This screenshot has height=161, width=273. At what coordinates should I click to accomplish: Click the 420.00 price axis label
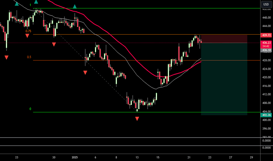pyautogui.click(x=267, y=77)
